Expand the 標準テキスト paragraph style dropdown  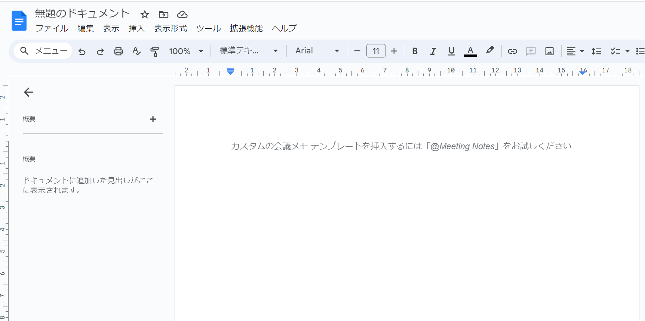tap(249, 51)
